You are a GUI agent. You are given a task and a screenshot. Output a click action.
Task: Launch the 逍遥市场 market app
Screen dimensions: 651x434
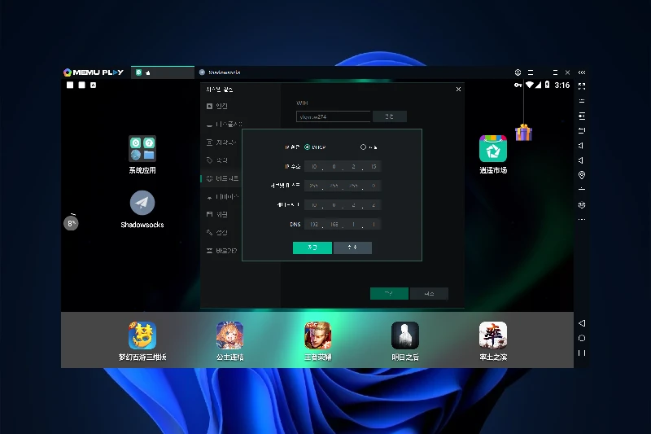(493, 148)
